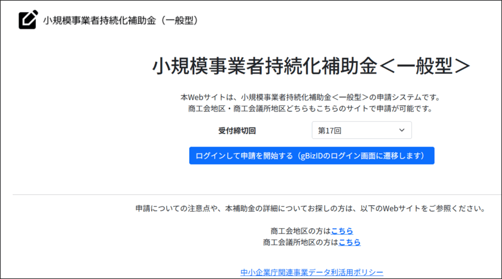
Task: Click header title 小規模事業者持続化補助金（一般型）
Action: tap(121, 21)
